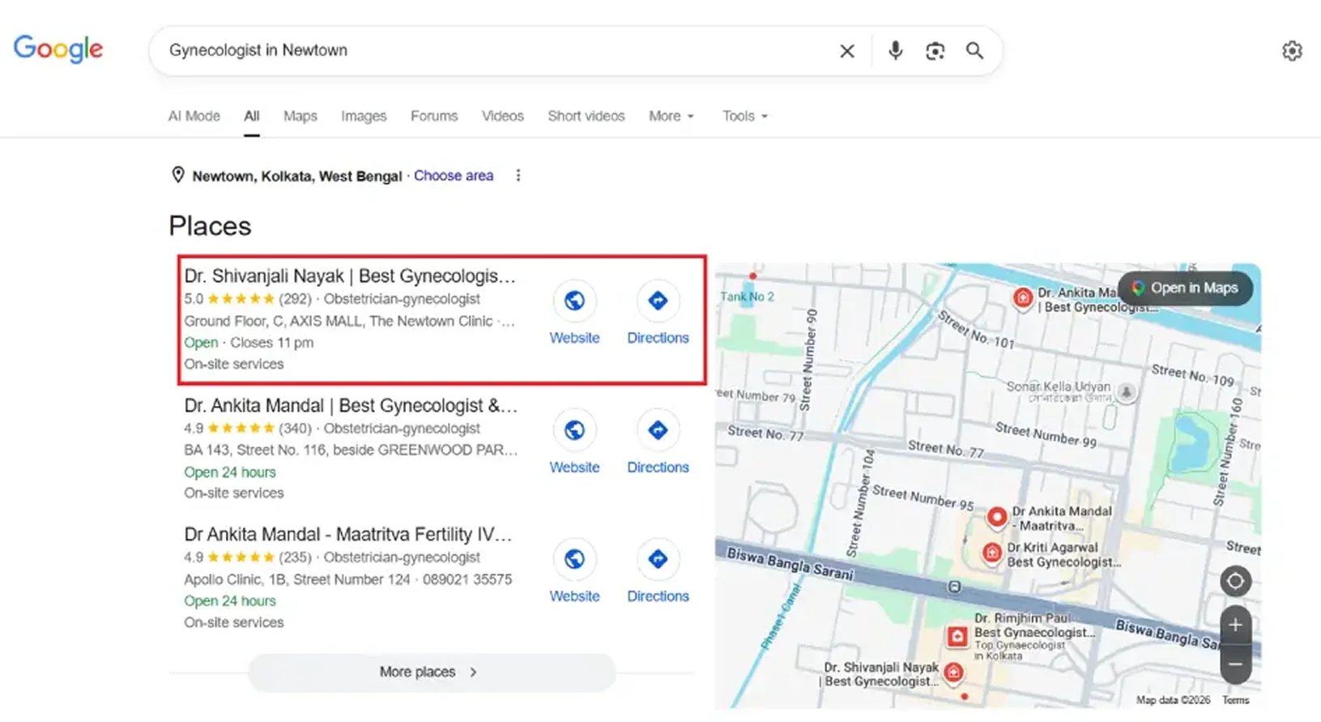Click the 'Apollo Clinic, 1B, Street Number 124' address

coord(297,579)
